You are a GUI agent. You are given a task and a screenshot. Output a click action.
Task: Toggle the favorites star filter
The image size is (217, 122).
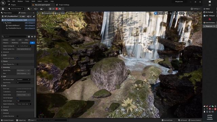pyautogui.click(x=32, y=37)
